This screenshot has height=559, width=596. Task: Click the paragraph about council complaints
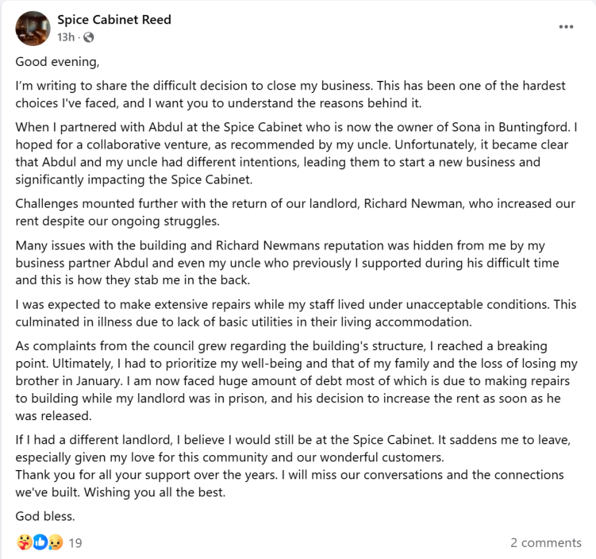(x=297, y=380)
